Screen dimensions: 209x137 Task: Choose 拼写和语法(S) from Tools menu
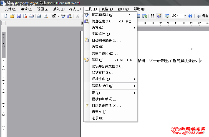(110, 15)
